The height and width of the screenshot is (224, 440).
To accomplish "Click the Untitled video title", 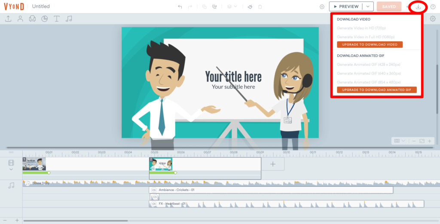I will (x=41, y=6).
